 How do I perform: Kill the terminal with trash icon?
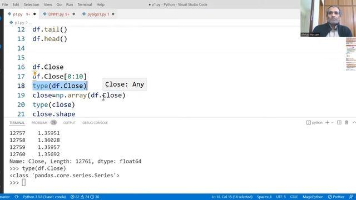click(x=347, y=122)
